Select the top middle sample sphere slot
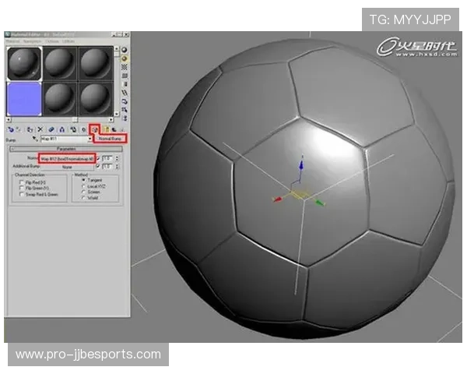 point(60,64)
